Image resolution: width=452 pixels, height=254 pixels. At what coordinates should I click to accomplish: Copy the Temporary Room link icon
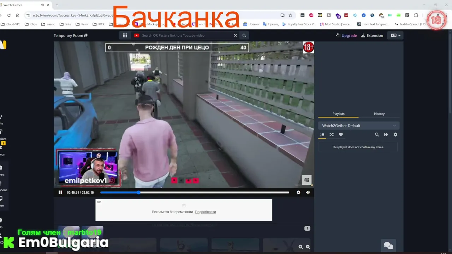[86, 35]
